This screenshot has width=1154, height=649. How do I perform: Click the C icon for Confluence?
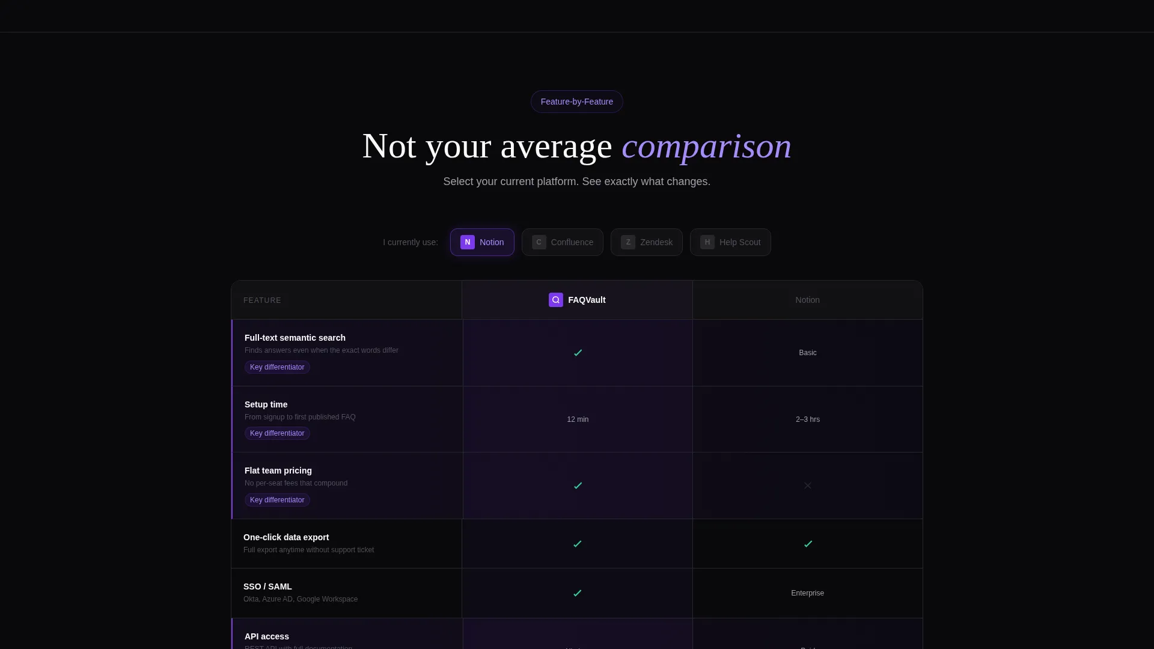pyautogui.click(x=539, y=242)
